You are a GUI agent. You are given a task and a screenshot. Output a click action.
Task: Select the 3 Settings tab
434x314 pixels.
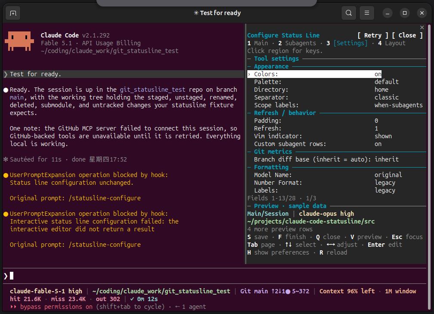(x=347, y=43)
